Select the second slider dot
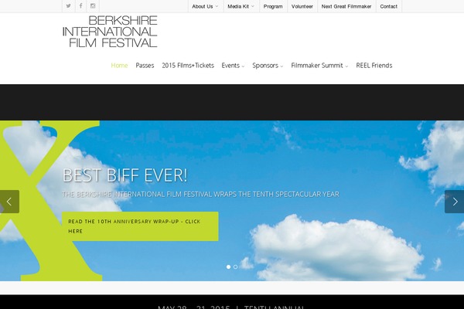This screenshot has width=464, height=309. [x=236, y=267]
